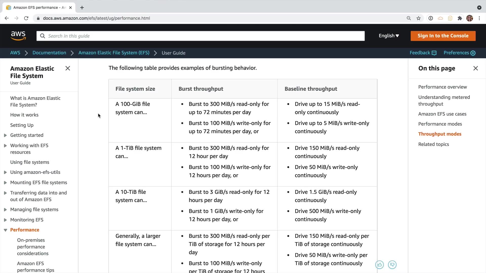The width and height of the screenshot is (486, 273).
Task: Close the On this page panel
Action: (x=475, y=68)
